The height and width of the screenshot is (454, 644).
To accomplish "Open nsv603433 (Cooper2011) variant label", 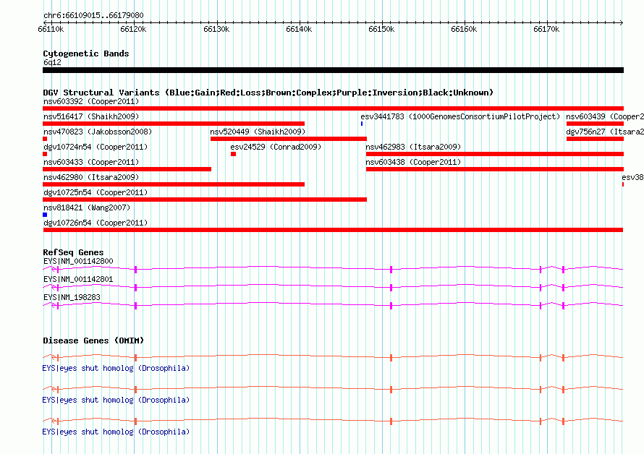I will [91, 162].
